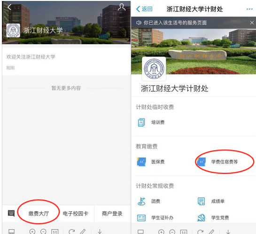
Task: Open 商户登录 menu tab
Action: click(112, 213)
